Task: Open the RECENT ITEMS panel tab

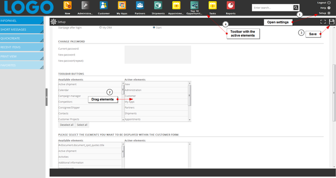Action: click(22, 47)
